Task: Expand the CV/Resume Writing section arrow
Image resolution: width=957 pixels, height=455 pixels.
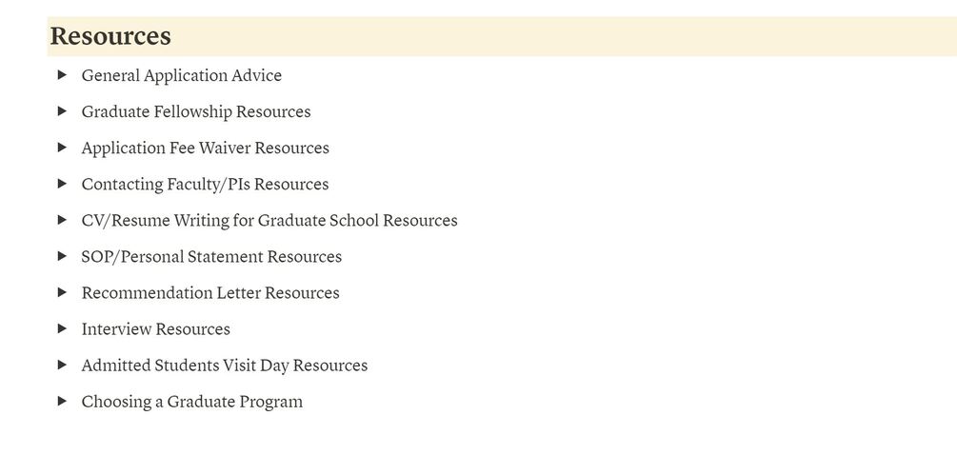Action: 63,220
